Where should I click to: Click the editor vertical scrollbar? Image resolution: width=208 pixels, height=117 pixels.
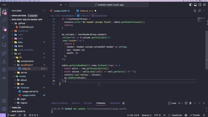pyautogui.click(x=207, y=50)
